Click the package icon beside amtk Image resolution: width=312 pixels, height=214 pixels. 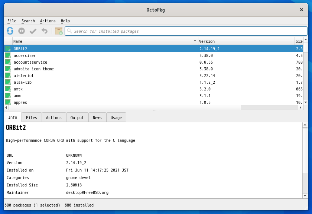[8, 89]
